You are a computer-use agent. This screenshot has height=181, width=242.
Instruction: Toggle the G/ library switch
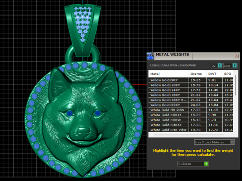[217, 65]
